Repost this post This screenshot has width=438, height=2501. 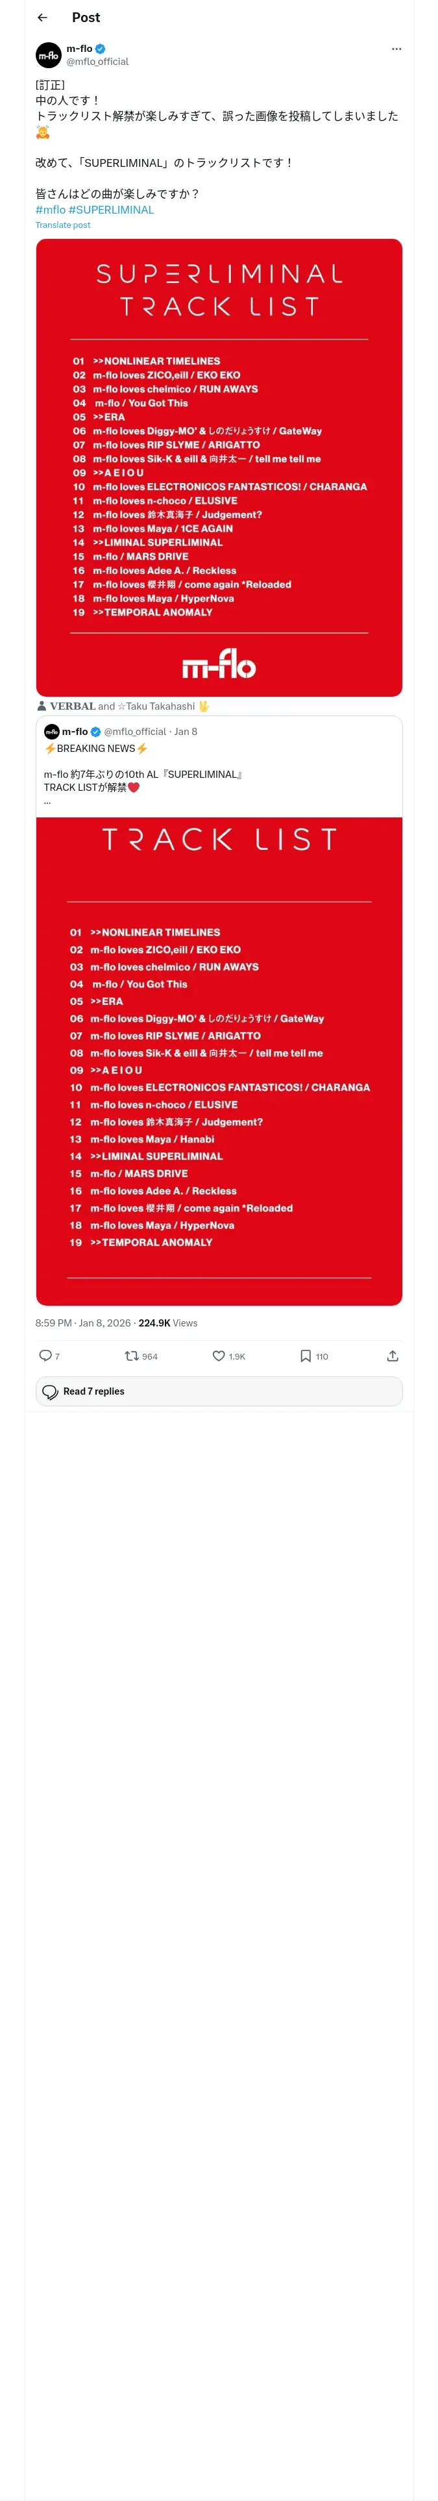[x=132, y=1355]
